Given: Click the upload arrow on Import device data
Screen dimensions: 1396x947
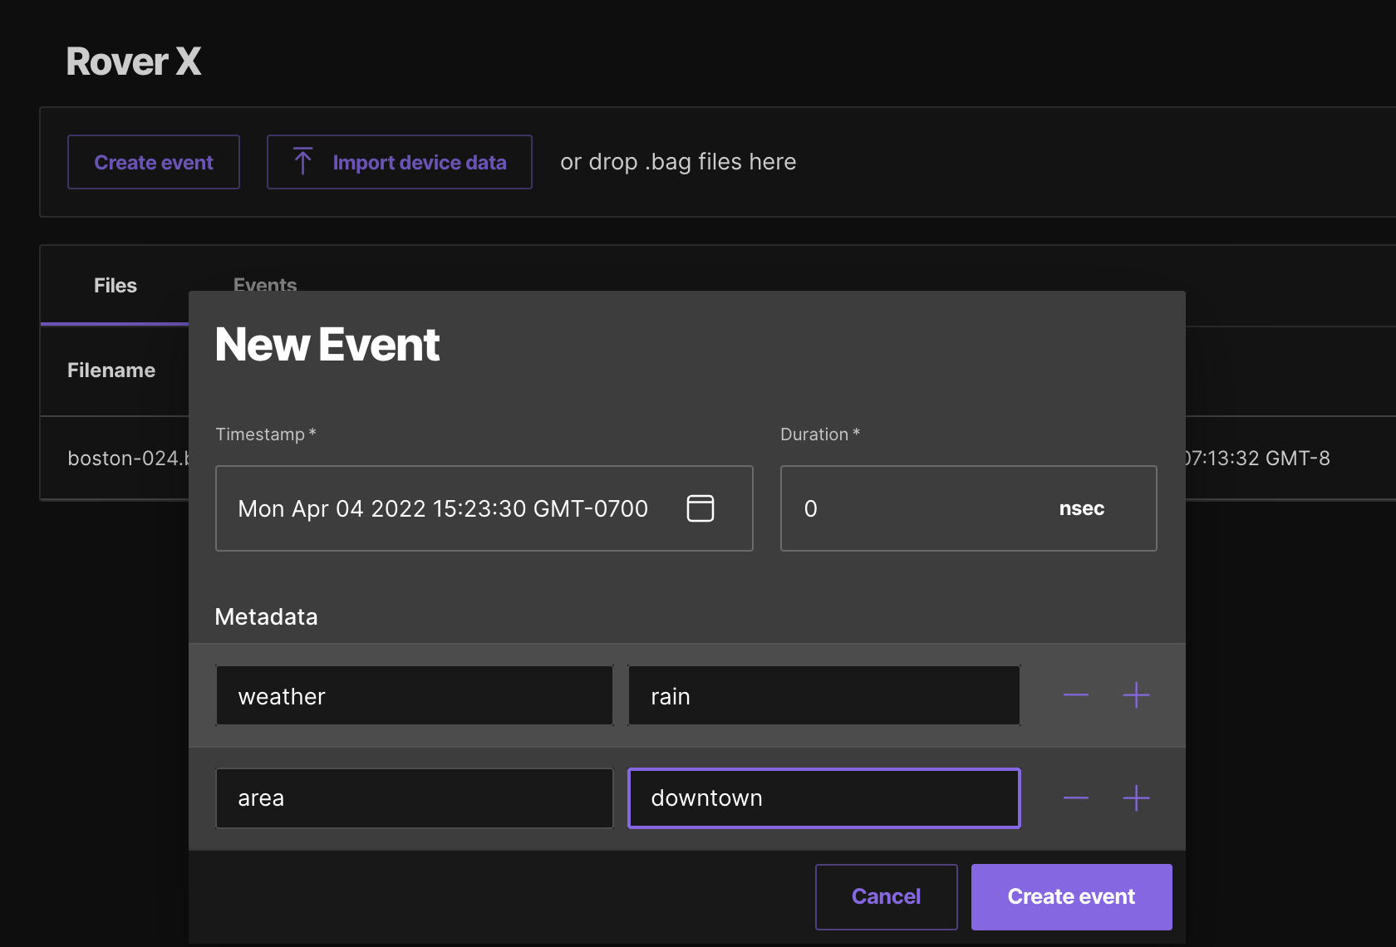Looking at the screenshot, I should [302, 161].
